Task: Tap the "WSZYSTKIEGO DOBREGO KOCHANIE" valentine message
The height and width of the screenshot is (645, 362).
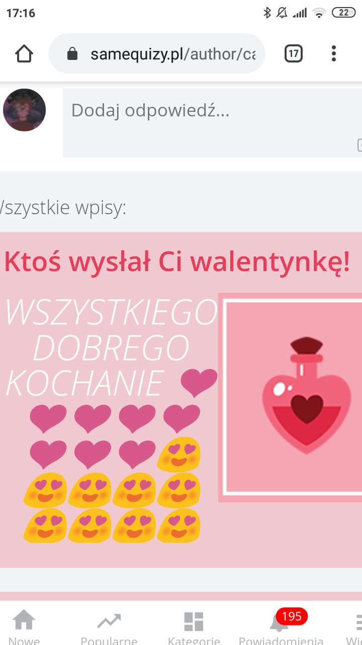Action: [x=111, y=348]
